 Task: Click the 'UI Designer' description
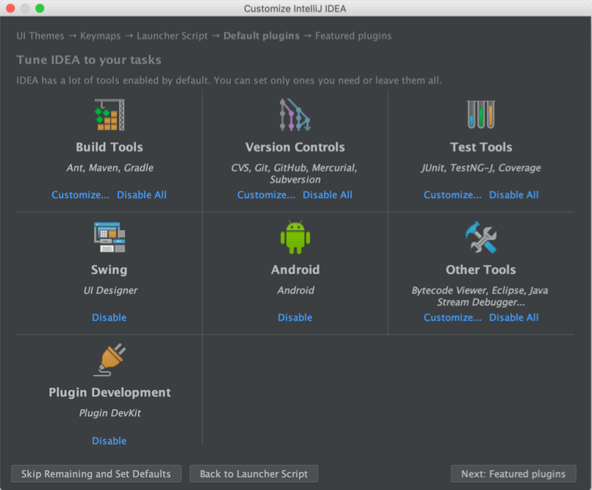(x=110, y=290)
